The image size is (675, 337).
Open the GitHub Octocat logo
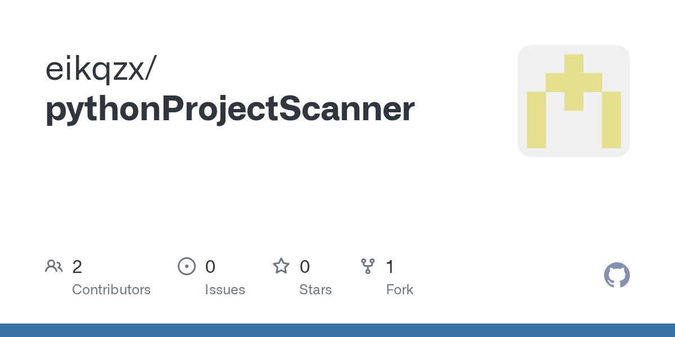point(617,275)
